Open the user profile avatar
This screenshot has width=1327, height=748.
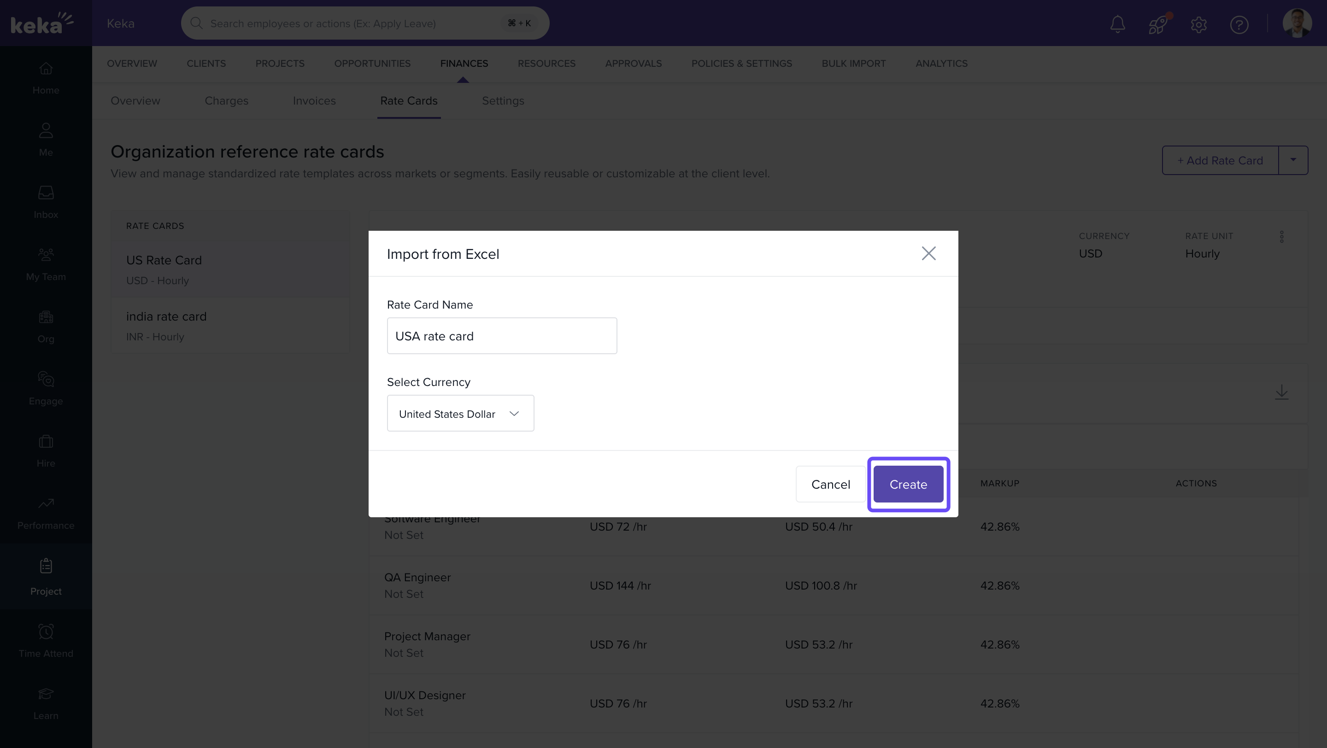1297,23
